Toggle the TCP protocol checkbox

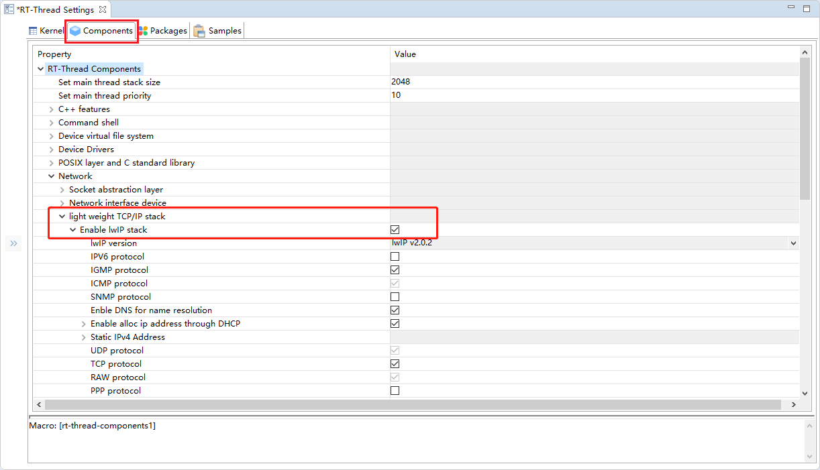395,364
